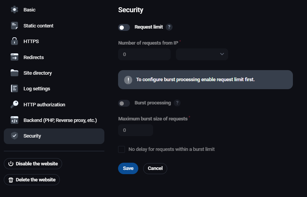Open the request period dropdown
Screen dimensions: 307x197
point(202,54)
